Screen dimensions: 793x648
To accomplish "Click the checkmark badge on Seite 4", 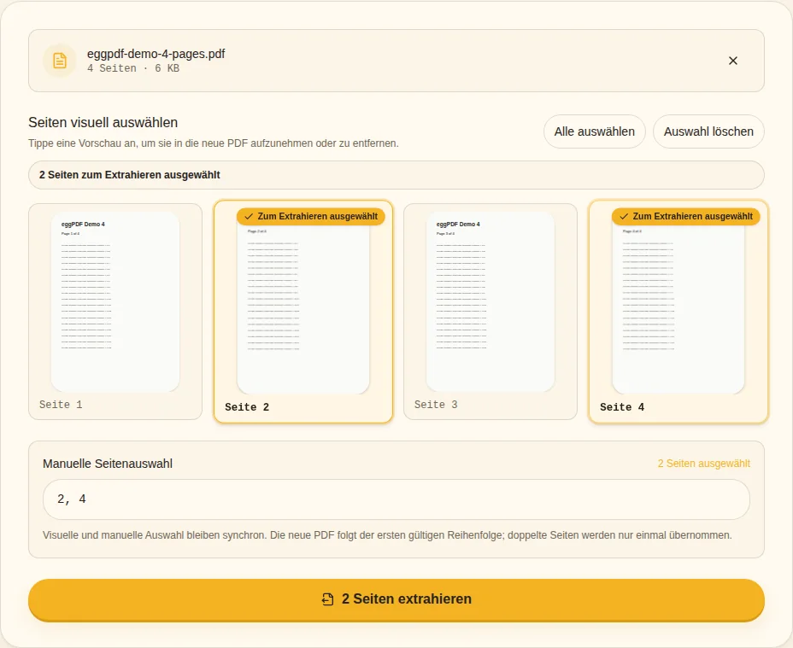I will tap(686, 216).
